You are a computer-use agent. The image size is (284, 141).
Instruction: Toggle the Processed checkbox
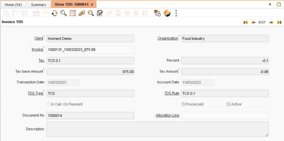coord(183,104)
